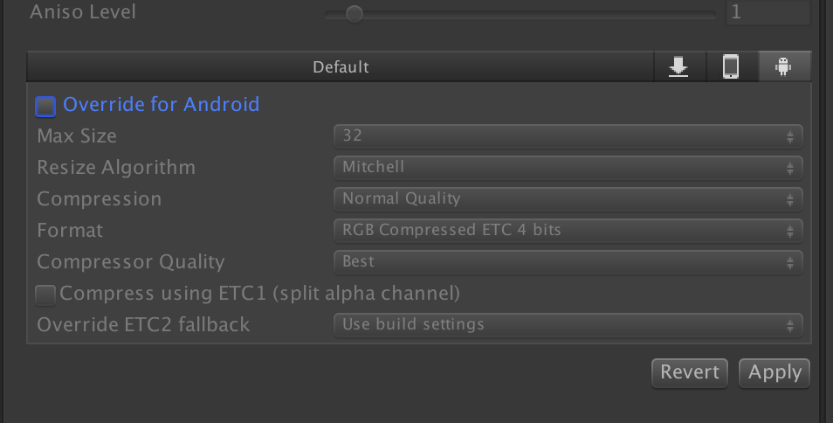This screenshot has height=423, width=833.
Task: Open Override ETC2 fallback dropdown
Action: pos(567,325)
